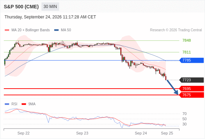
Task: Select the Sep 25 date axis label
Action: [x=167, y=133]
